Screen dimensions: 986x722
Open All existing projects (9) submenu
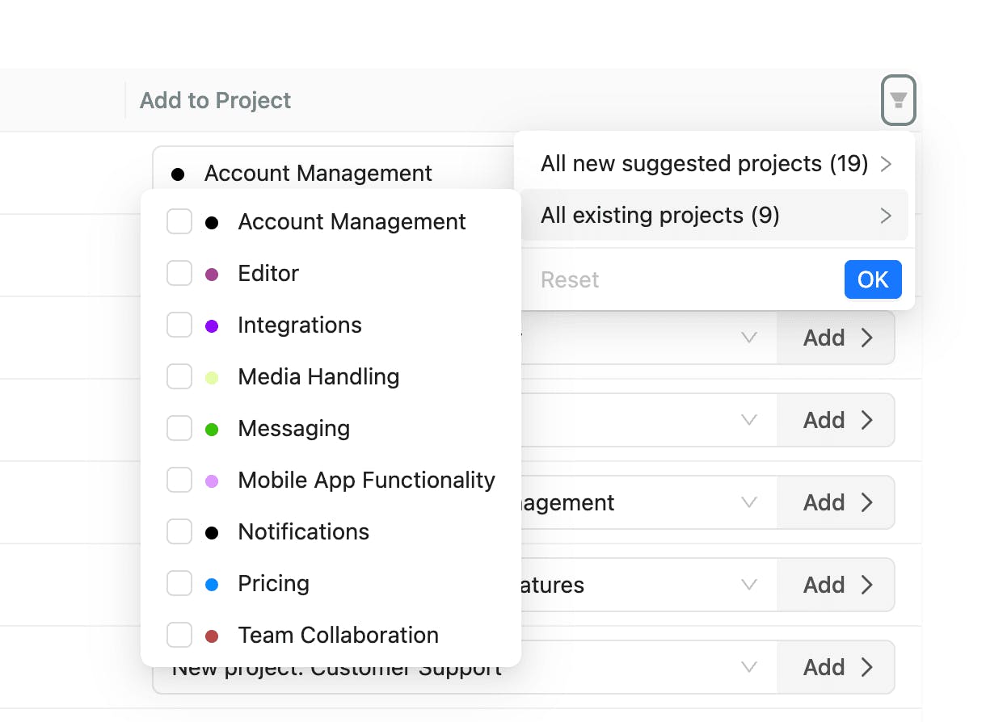coord(714,216)
